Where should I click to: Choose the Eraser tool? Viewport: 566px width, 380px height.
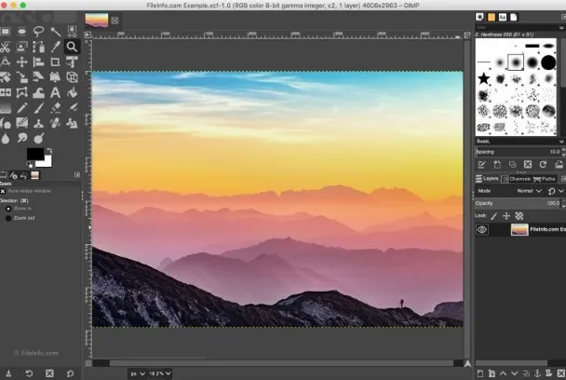tap(55, 108)
